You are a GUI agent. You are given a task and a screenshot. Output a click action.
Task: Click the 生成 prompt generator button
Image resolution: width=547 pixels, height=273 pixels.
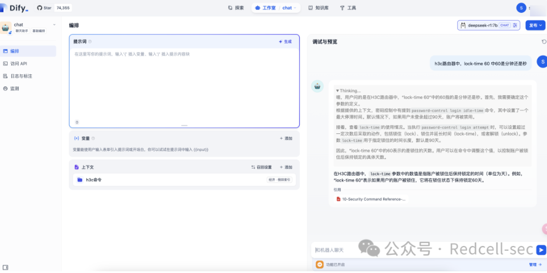pos(285,42)
